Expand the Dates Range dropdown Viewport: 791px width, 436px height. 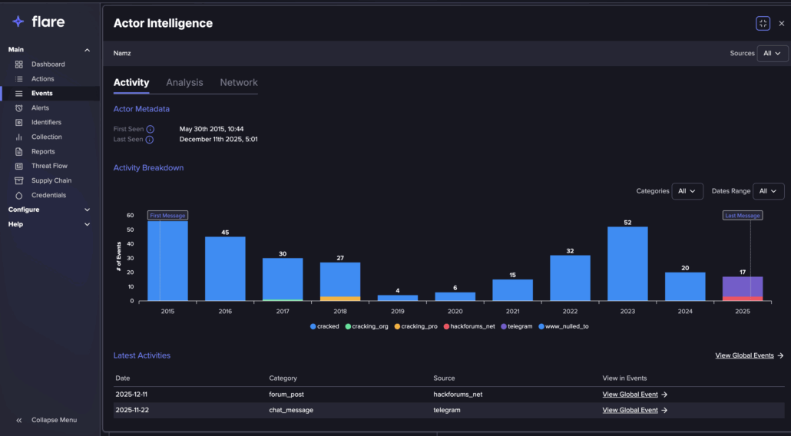(768, 191)
